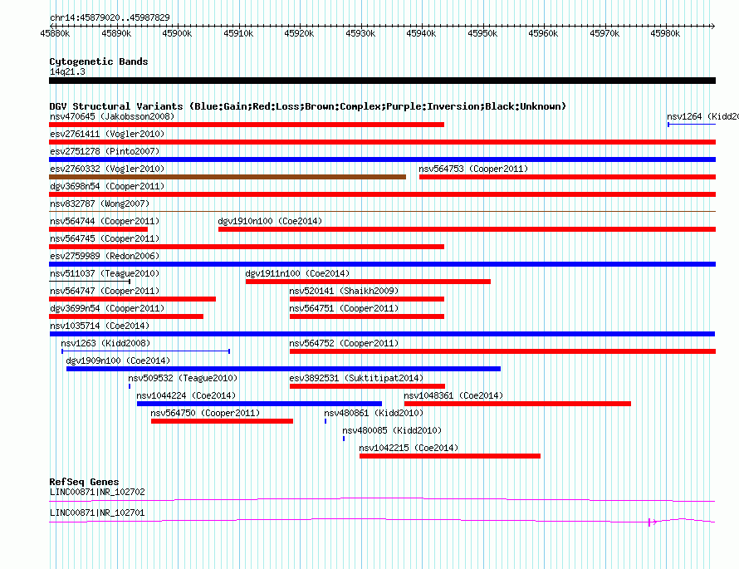Open nsv564744 (Cooper2011) variant

pos(105,221)
